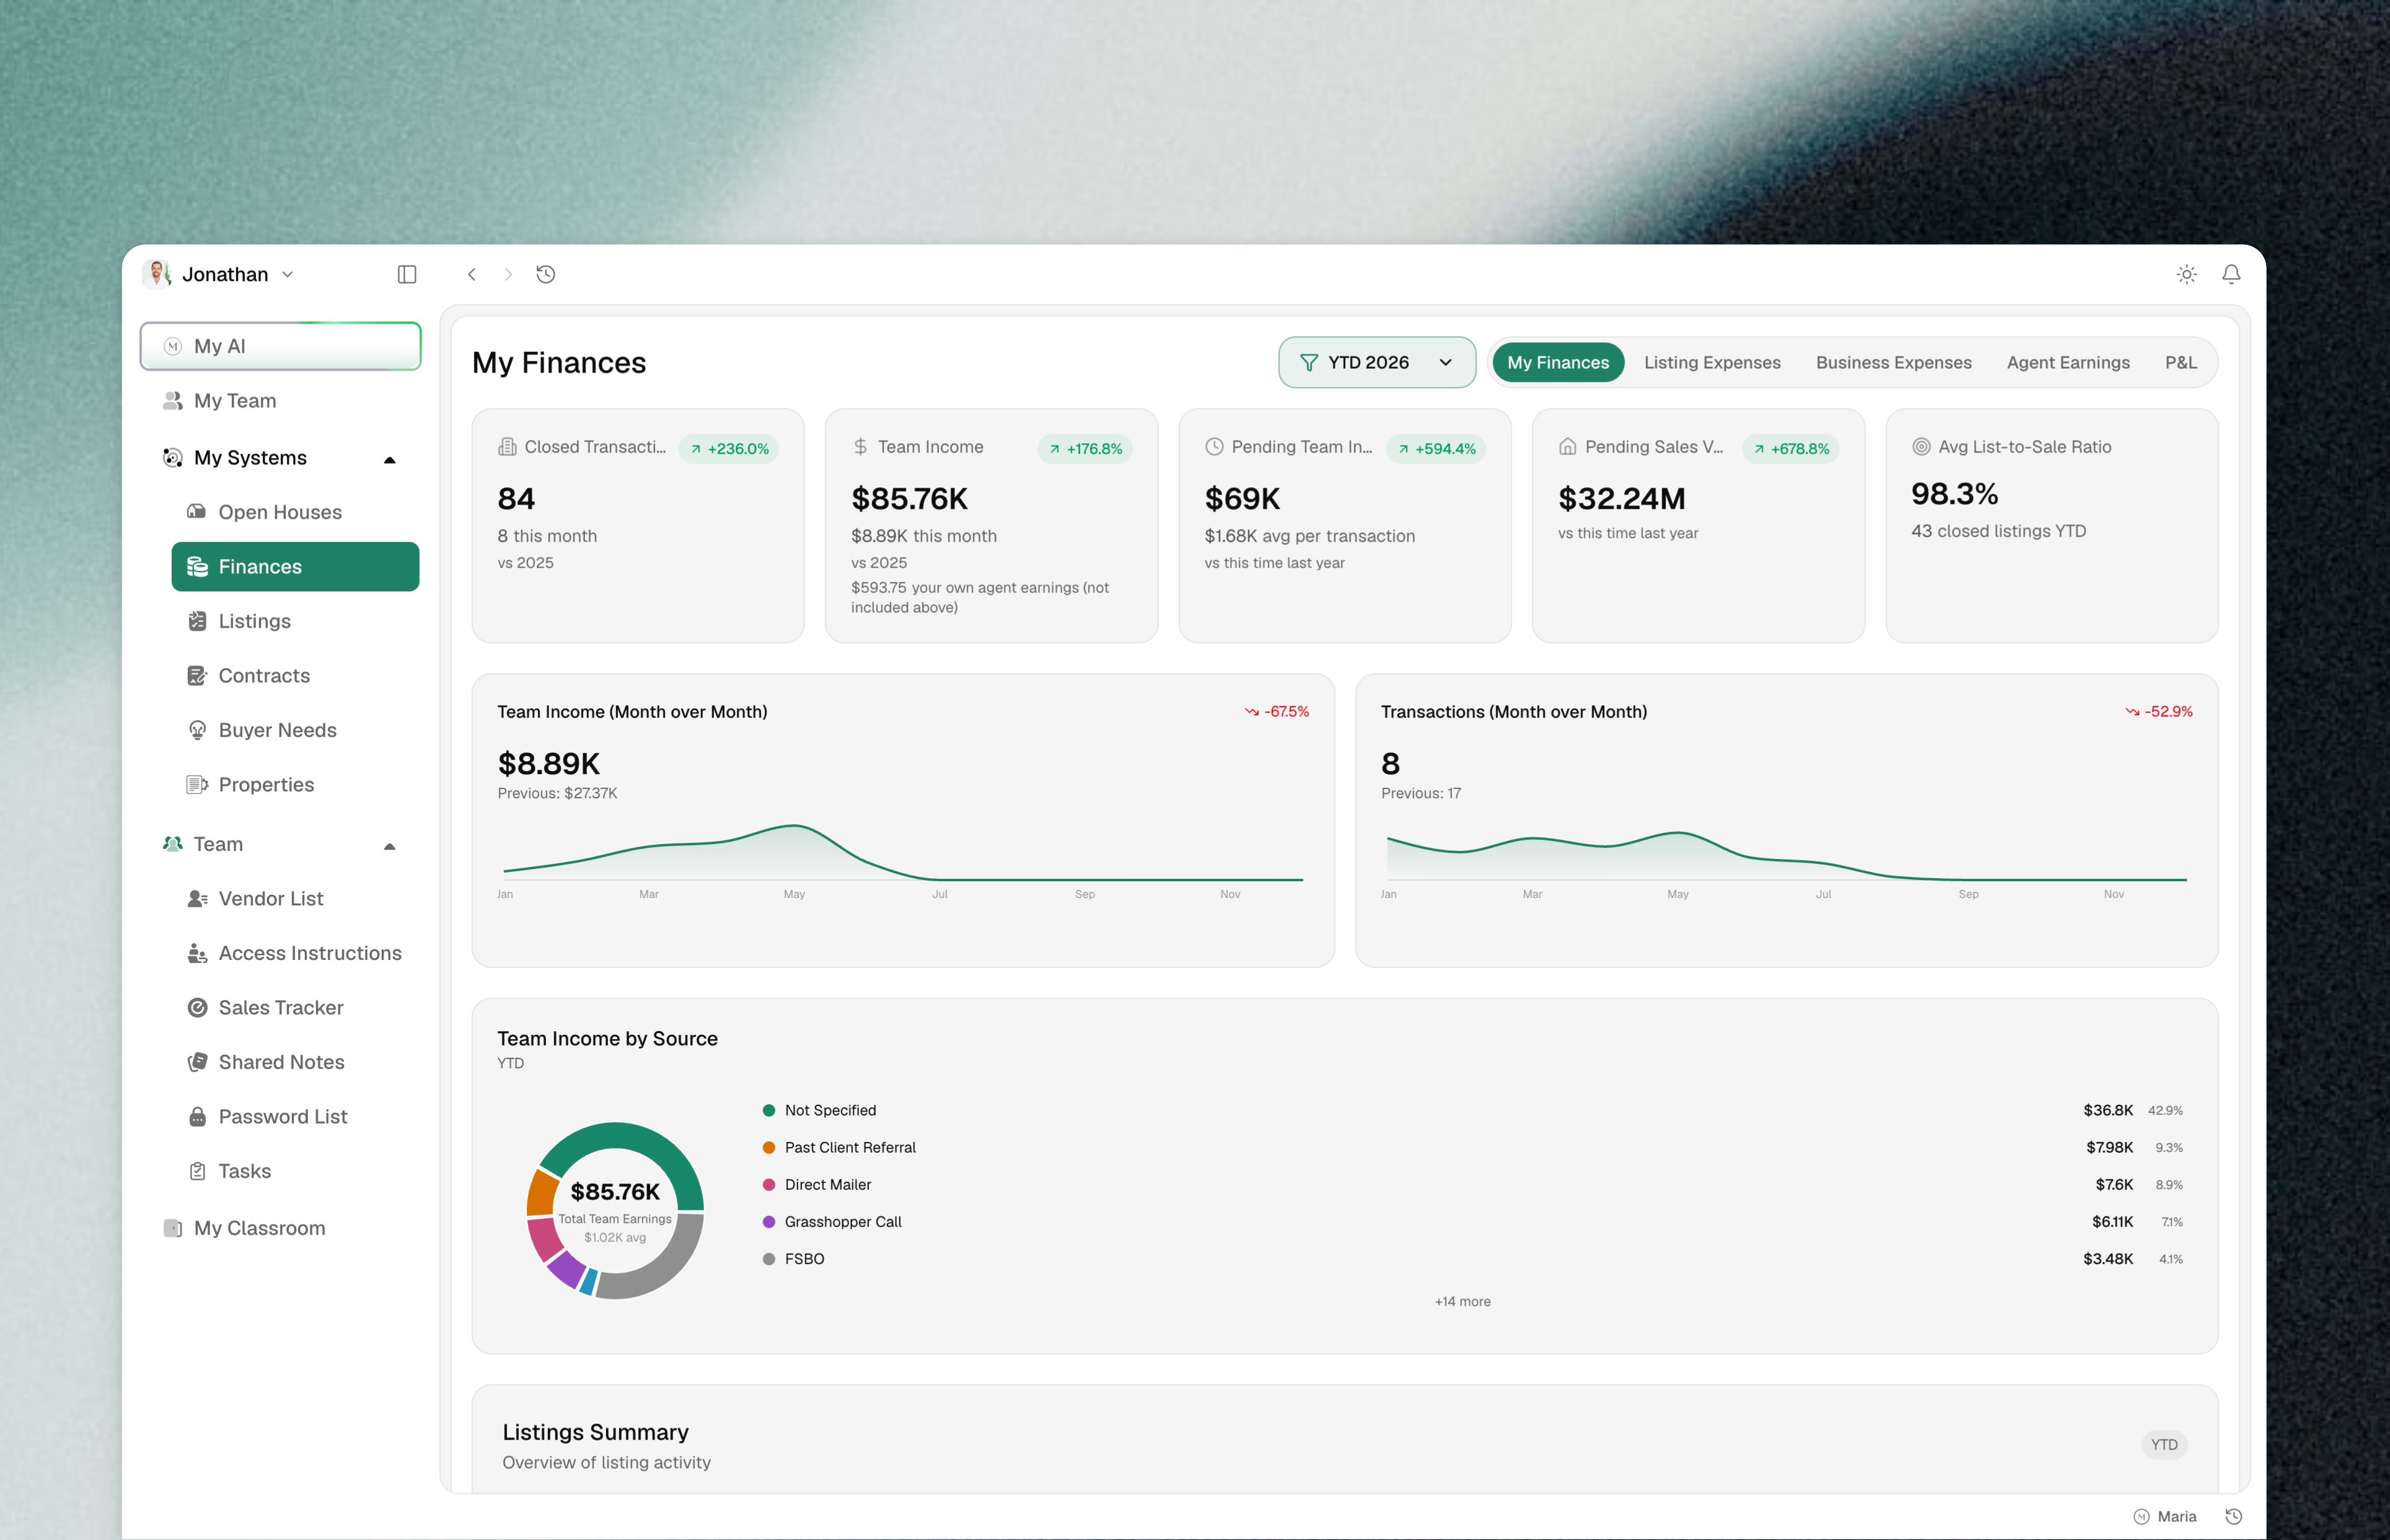The image size is (2390, 1540).
Task: Click the +176.8% change badge
Action: (x=1085, y=449)
